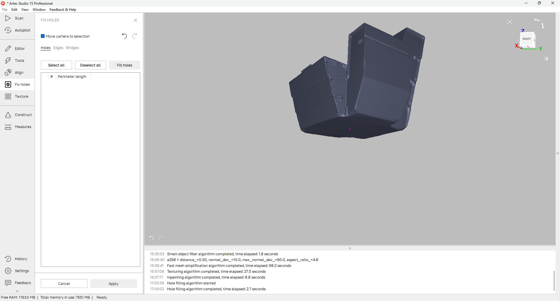Undo the last hole-fixing action in panel
Viewport: 560px width, 301px height.
(x=124, y=36)
